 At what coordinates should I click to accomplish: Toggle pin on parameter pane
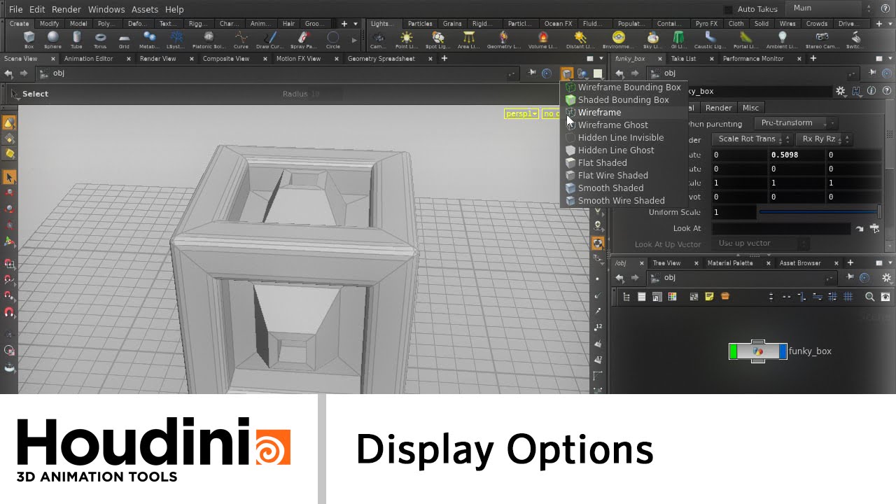point(872,73)
